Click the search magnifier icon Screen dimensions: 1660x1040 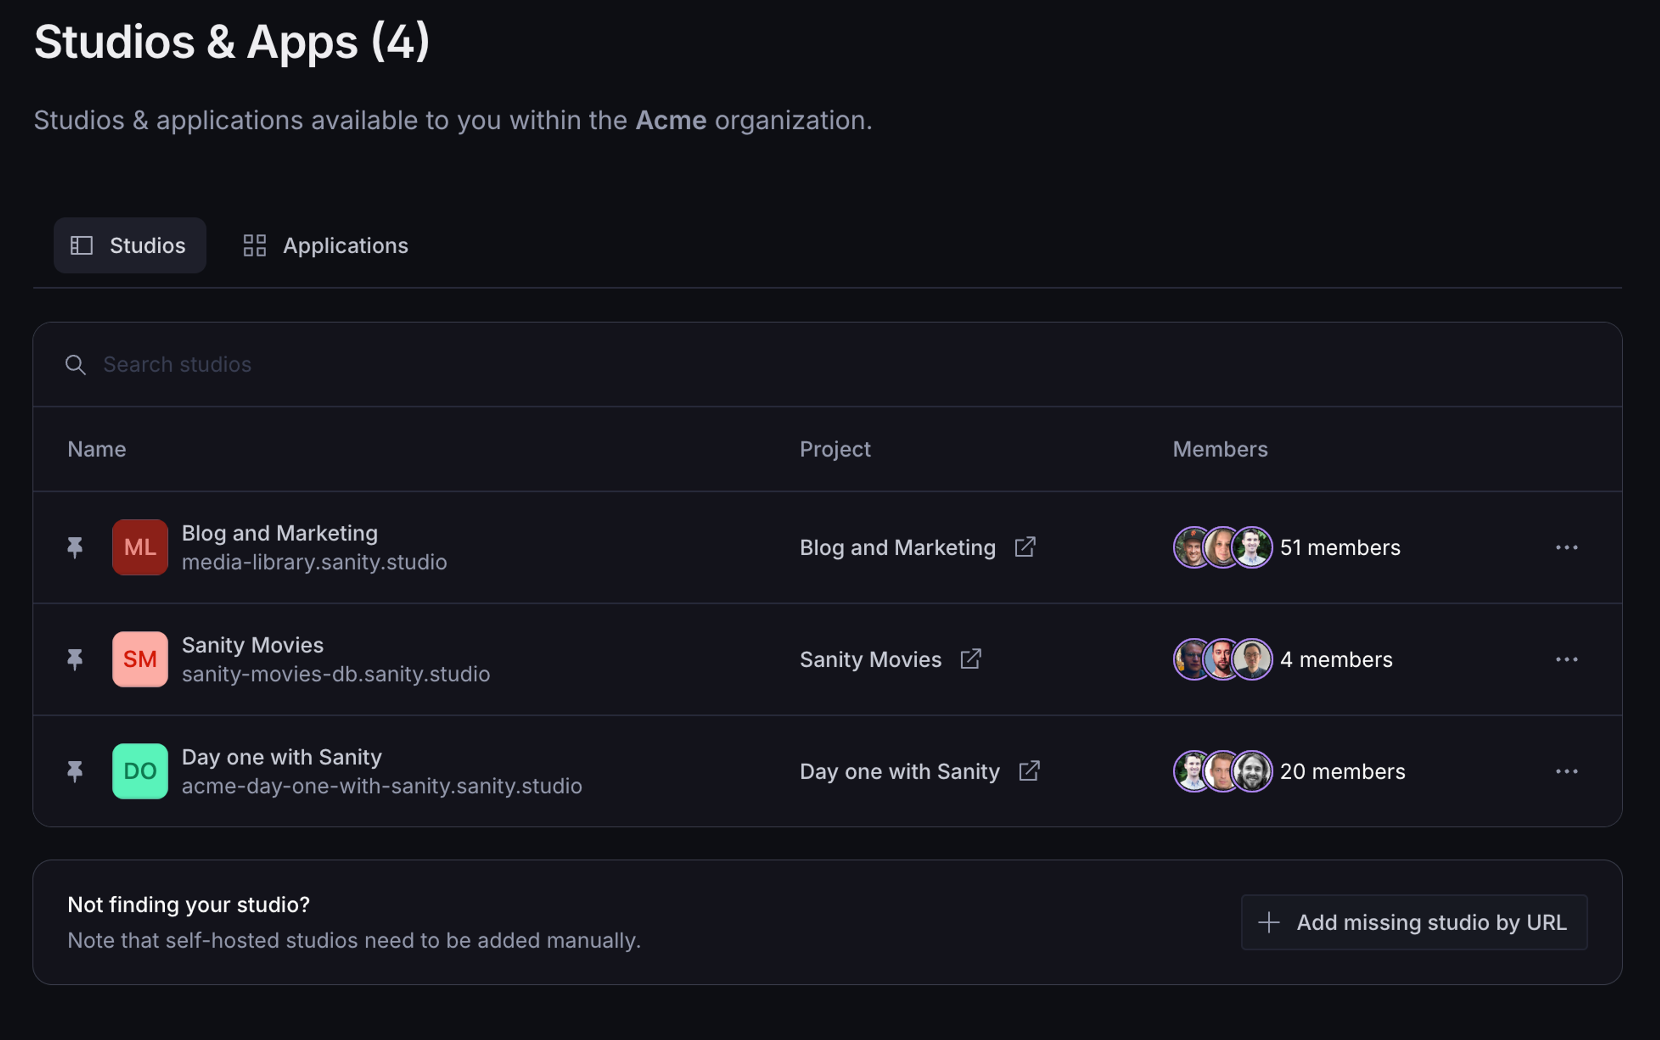pos(76,365)
